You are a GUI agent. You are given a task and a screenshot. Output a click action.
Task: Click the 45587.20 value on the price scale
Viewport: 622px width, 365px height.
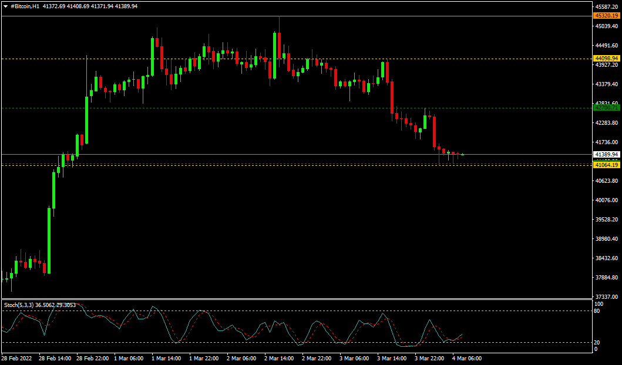click(606, 7)
